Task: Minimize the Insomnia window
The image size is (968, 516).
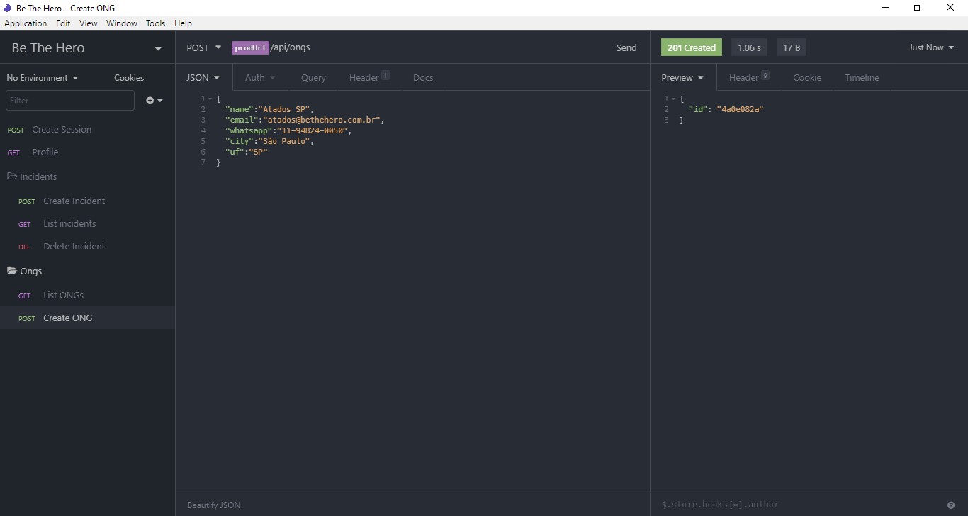Action: [x=886, y=8]
